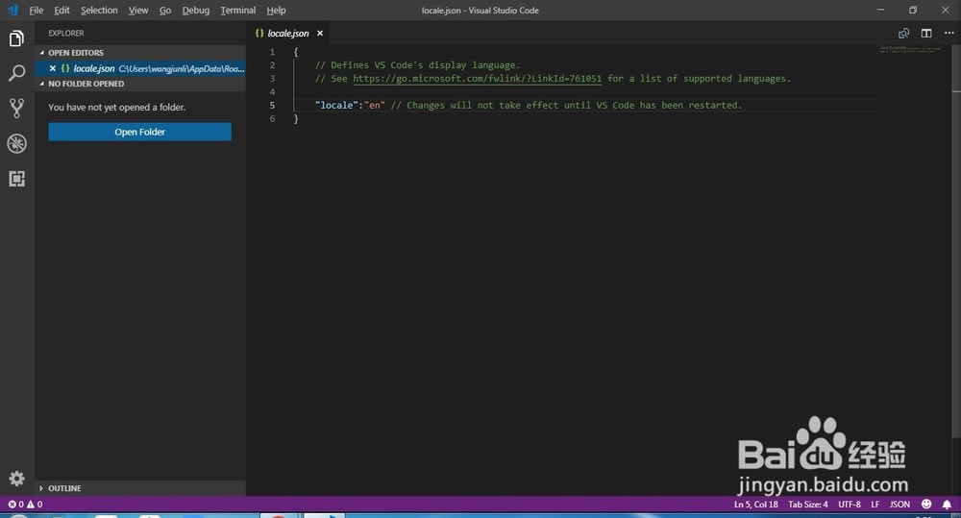Open the Debug menu
This screenshot has height=518, width=961.
[195, 10]
